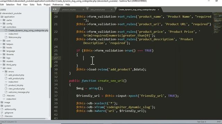Click the cache folder icon
The image size is (222, 124).
4,20
